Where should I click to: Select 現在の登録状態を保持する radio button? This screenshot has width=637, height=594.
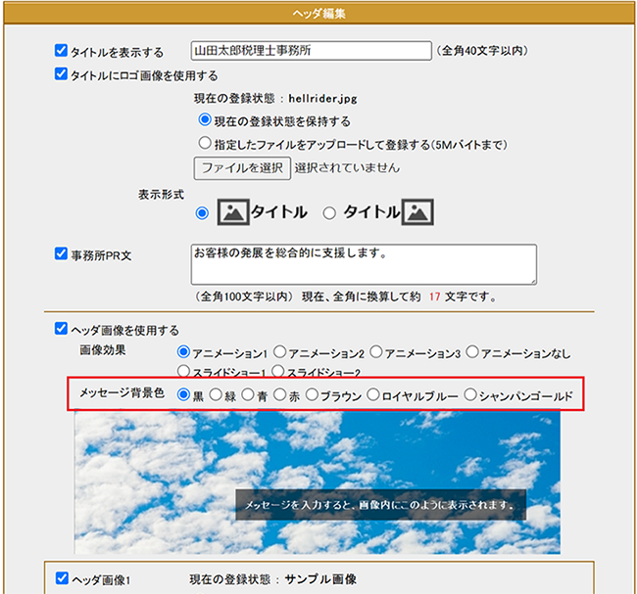click(205, 119)
